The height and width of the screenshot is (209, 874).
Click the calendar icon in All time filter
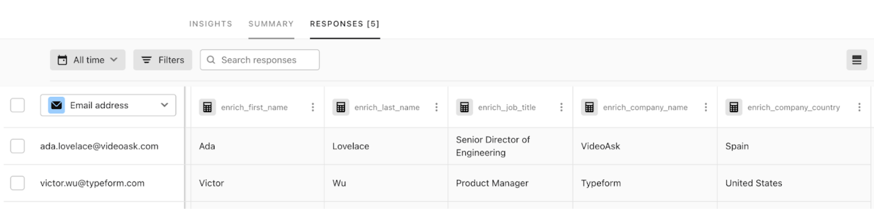pos(62,60)
